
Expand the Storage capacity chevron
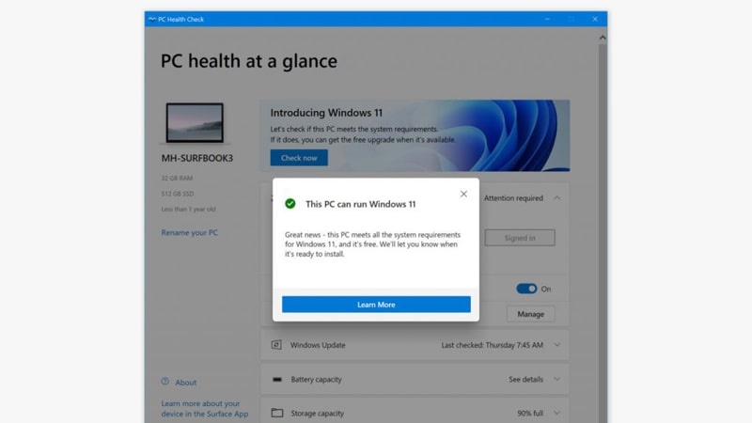coord(556,413)
